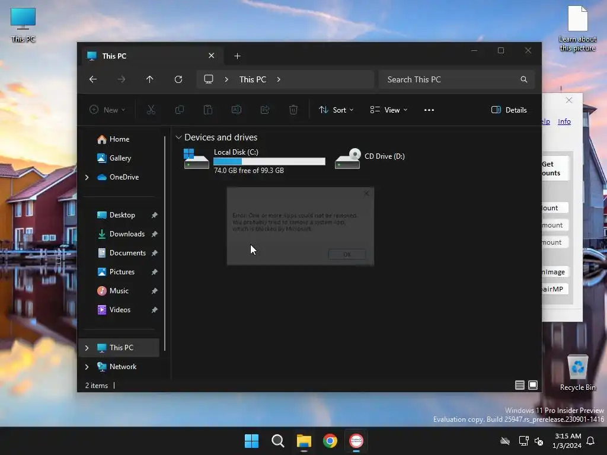Open Recycle Bin on the desktop
This screenshot has width=607, height=455.
(577, 373)
